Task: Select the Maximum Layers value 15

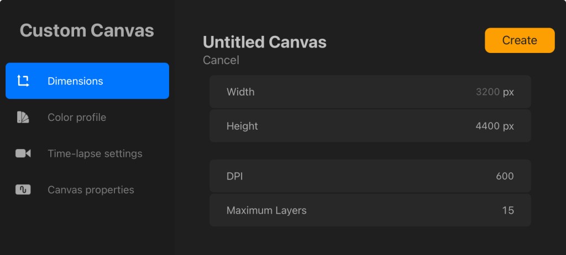Action: coord(508,210)
